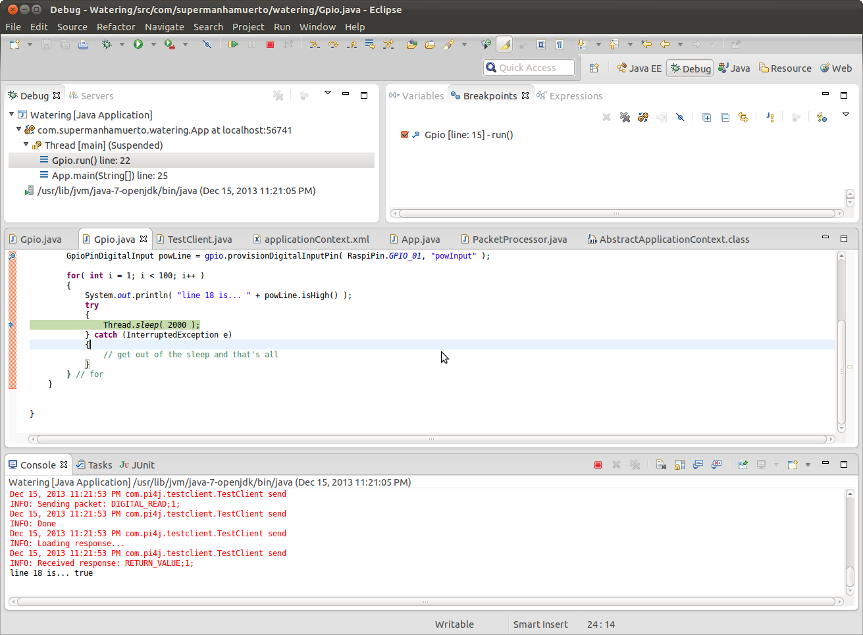This screenshot has height=635, width=863.
Task: Open the Run button dropdown arrow
Action: (153, 44)
